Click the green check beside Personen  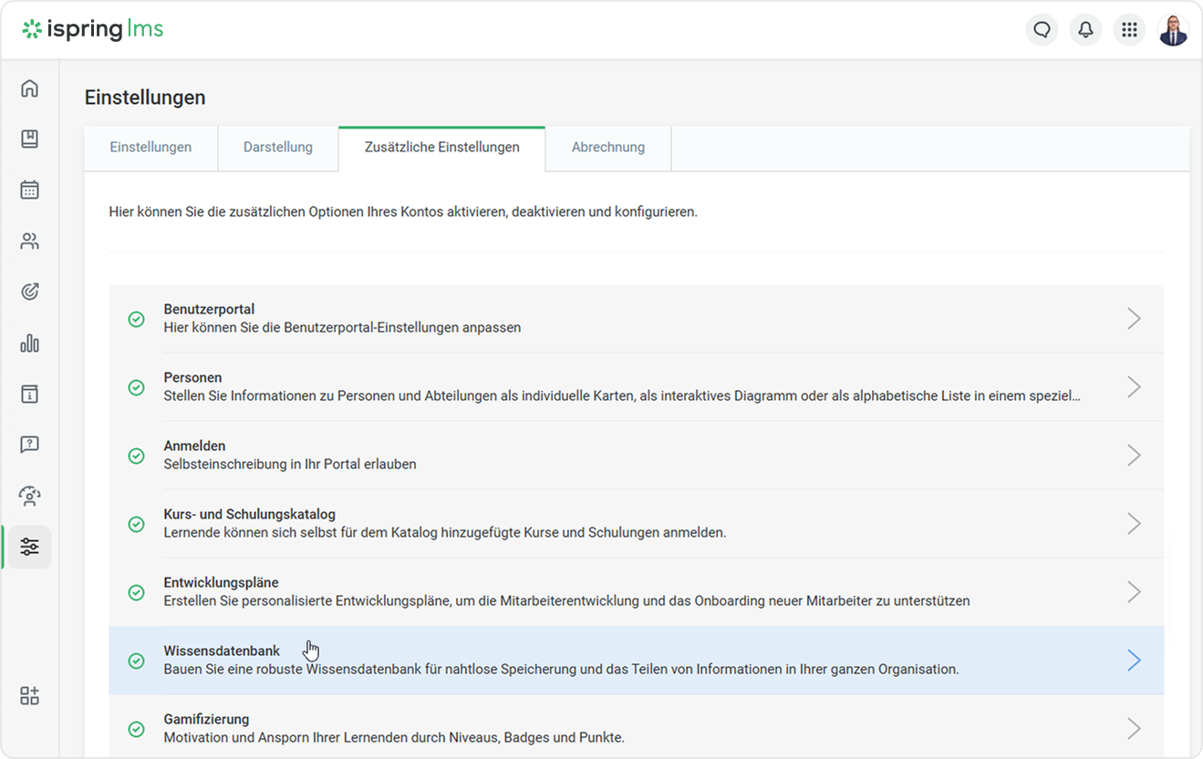point(136,387)
